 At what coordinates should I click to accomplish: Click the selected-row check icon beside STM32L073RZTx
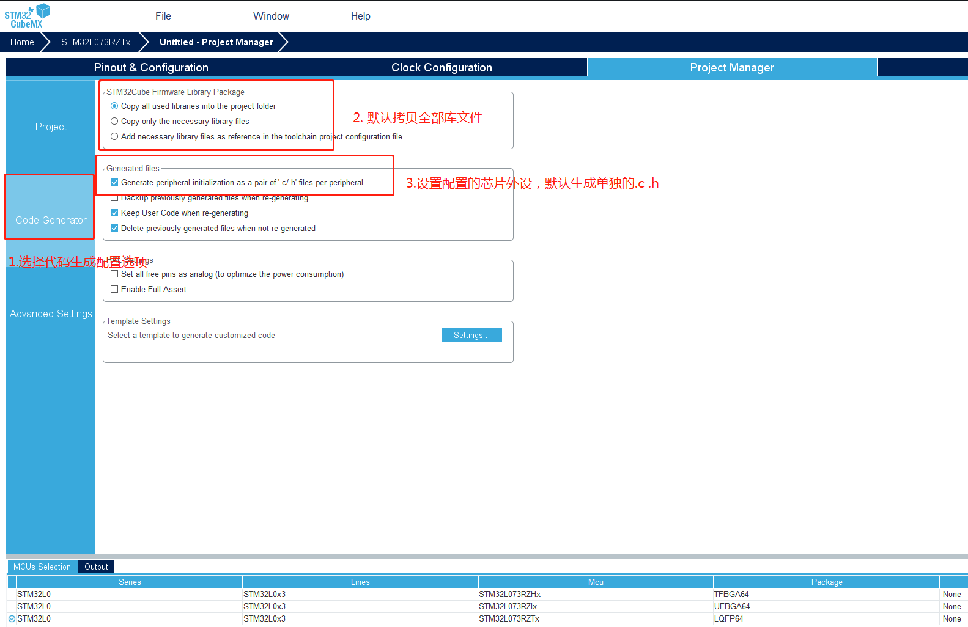click(x=12, y=618)
